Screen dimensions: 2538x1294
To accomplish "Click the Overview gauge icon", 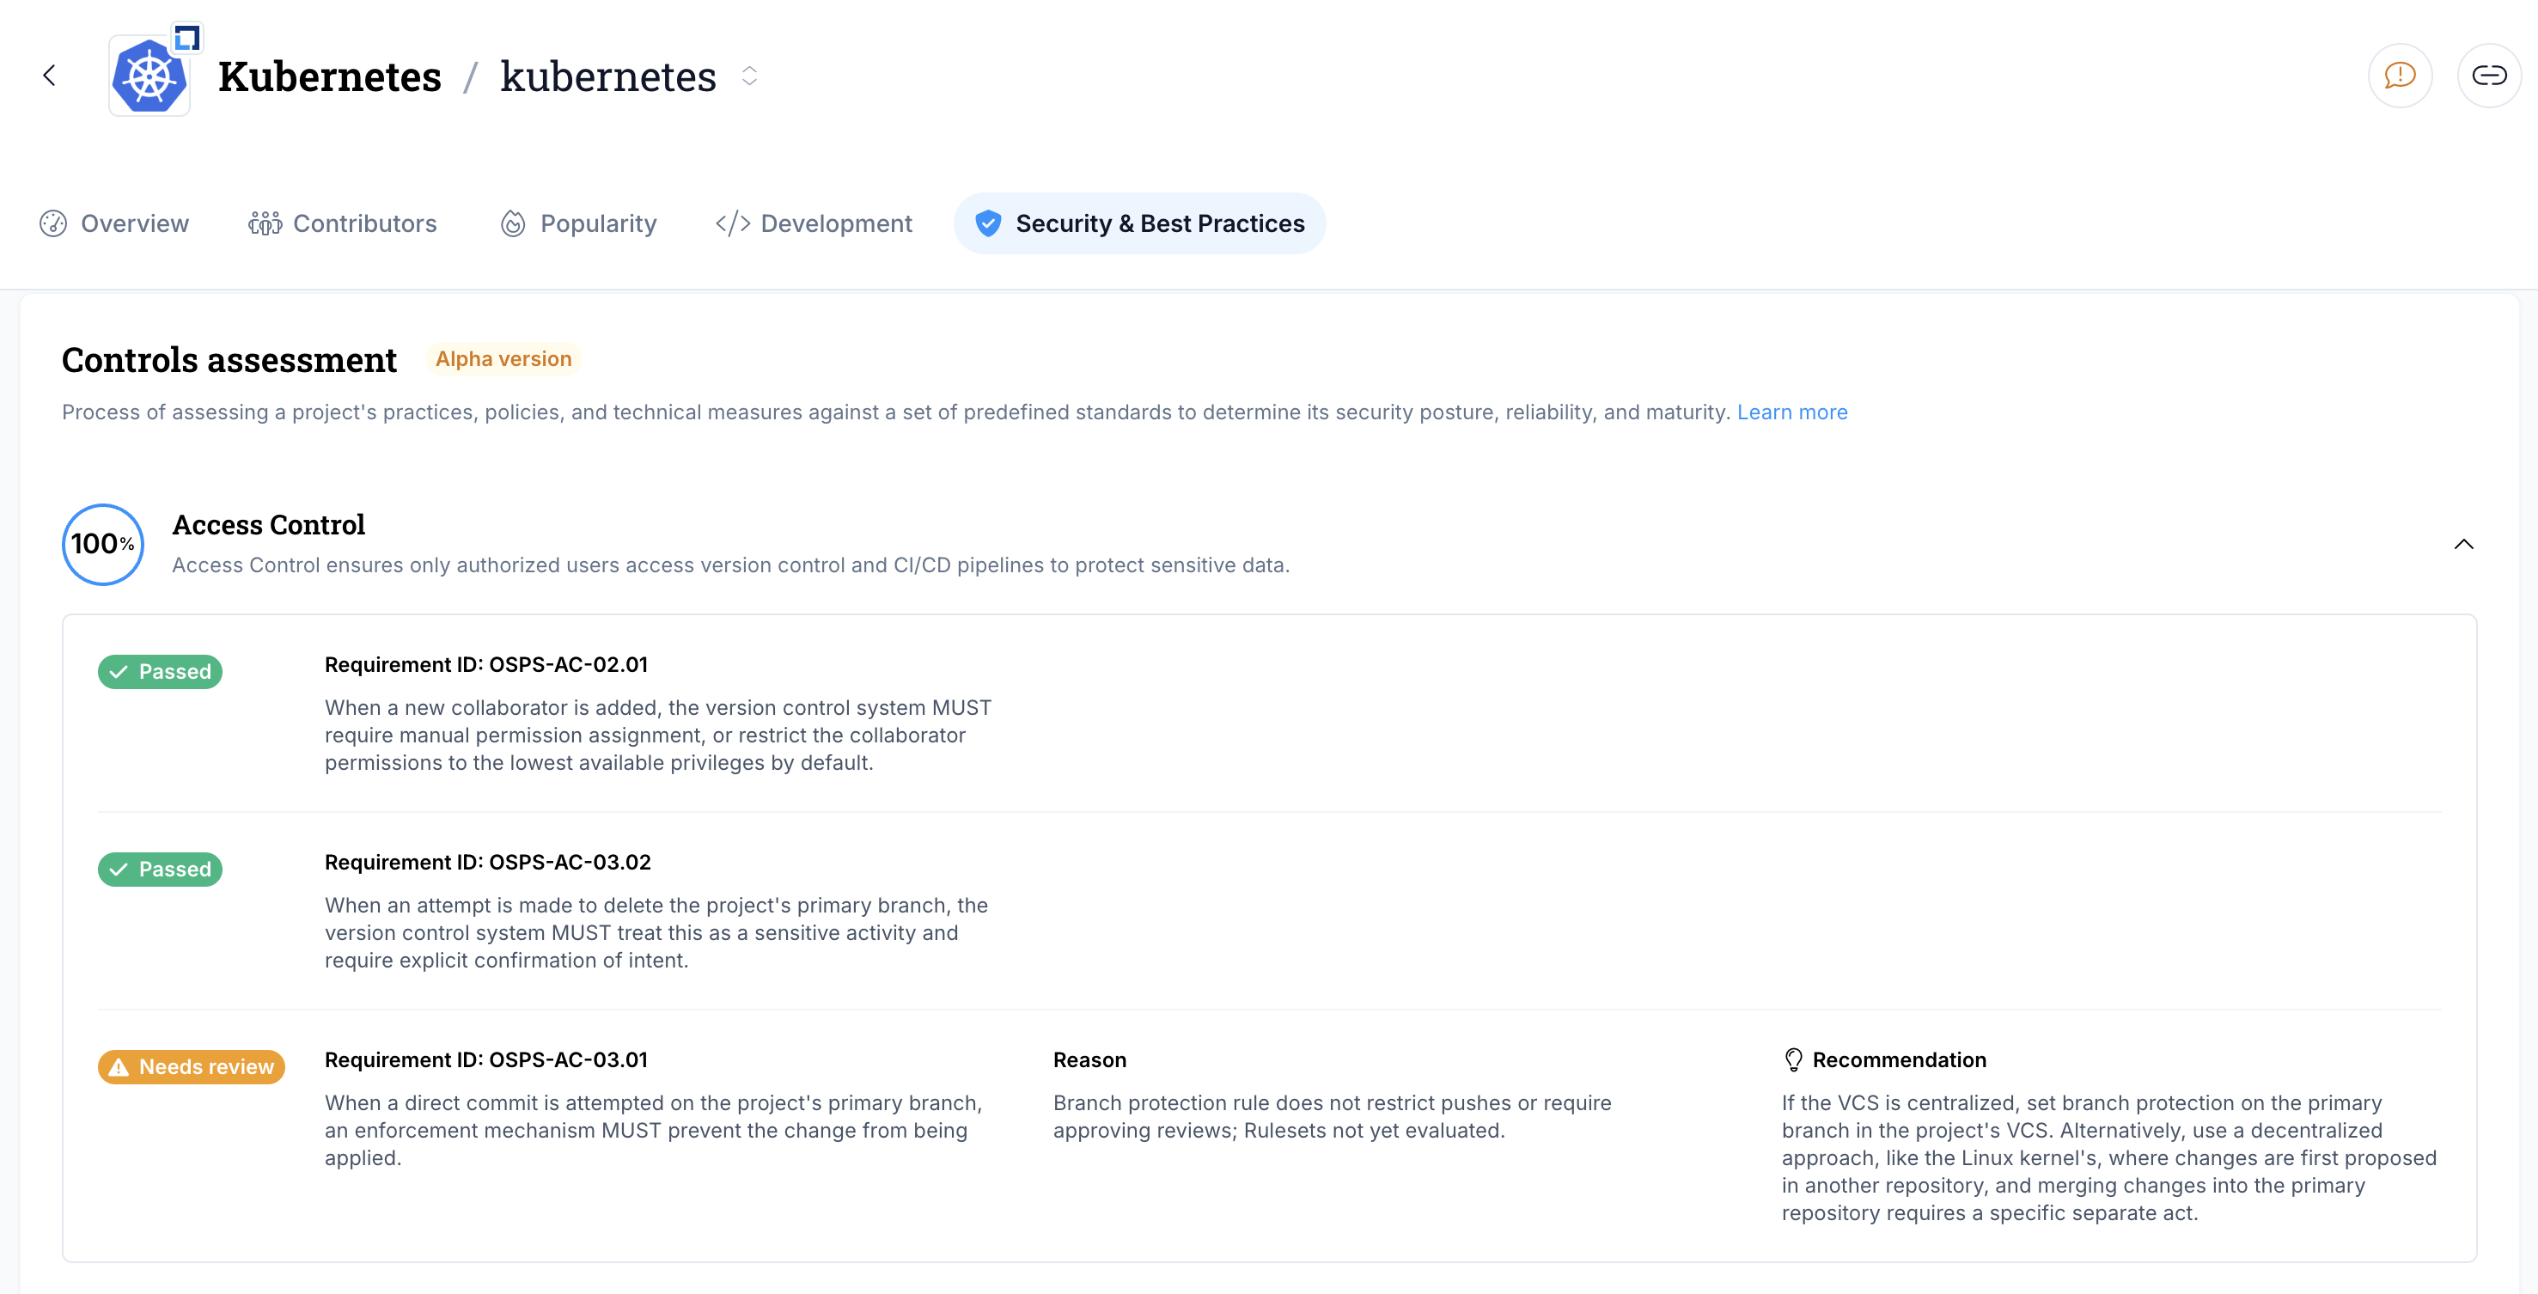I will pyautogui.click(x=53, y=223).
